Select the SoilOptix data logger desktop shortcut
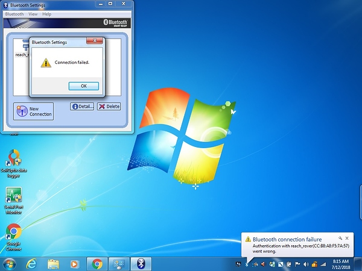This screenshot has height=271, width=362. coord(14,164)
